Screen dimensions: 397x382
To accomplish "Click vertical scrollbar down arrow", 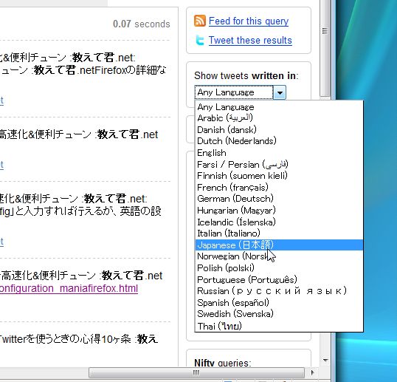I will [325, 360].
